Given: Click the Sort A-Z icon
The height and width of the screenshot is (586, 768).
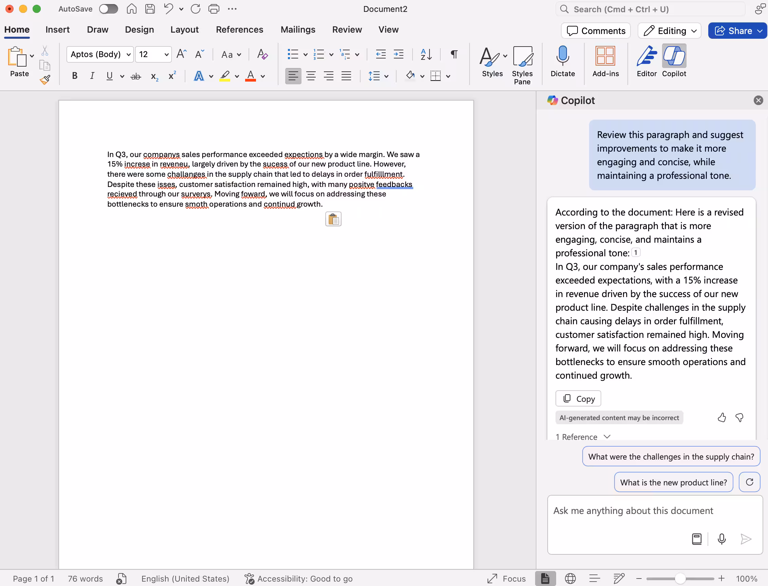Looking at the screenshot, I should click(426, 54).
